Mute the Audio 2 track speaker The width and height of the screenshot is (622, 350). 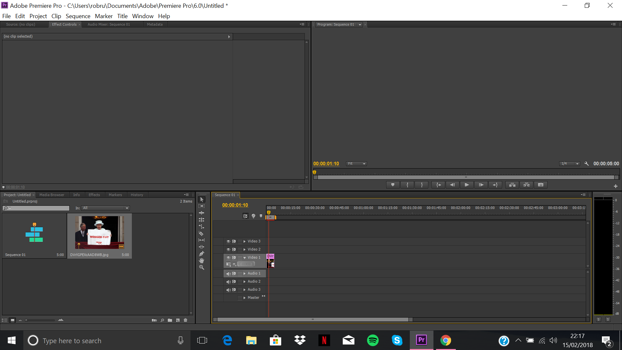(x=228, y=282)
